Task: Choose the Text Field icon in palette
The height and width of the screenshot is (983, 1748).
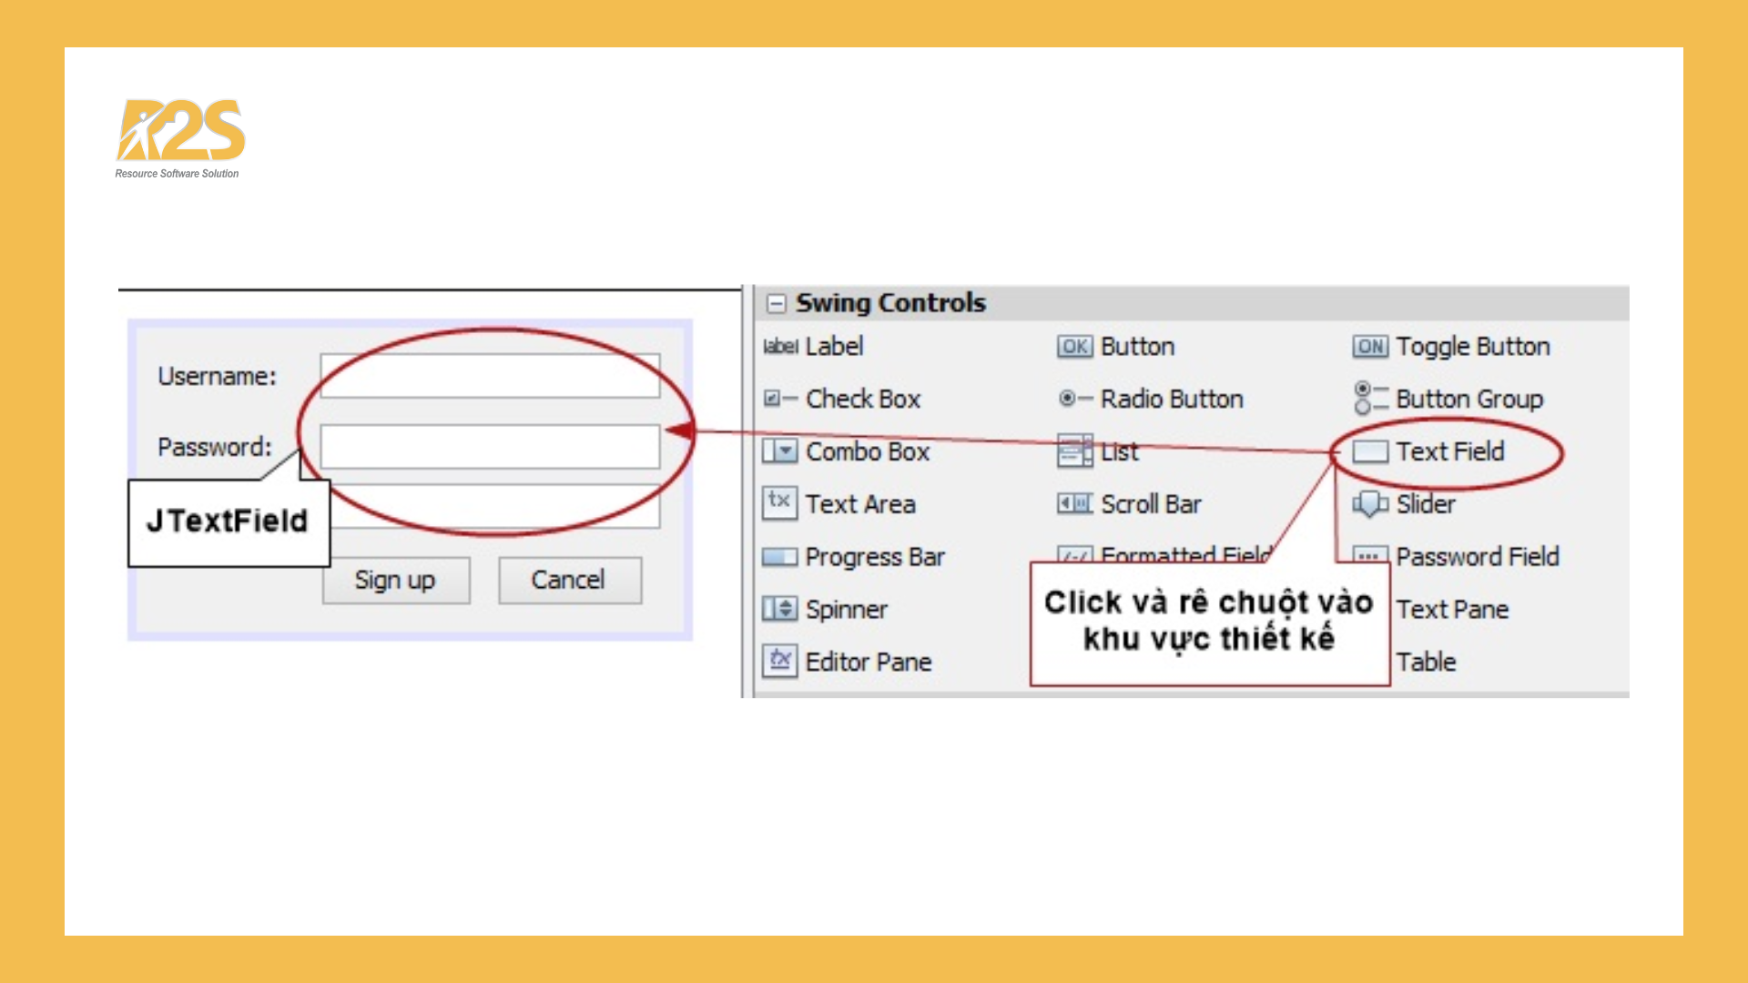Action: 1370,451
